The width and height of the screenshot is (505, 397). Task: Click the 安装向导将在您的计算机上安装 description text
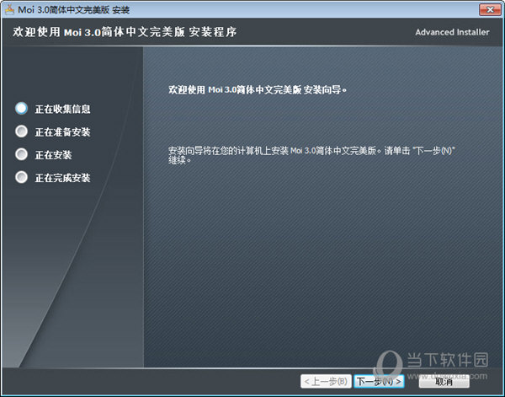[x=311, y=155]
